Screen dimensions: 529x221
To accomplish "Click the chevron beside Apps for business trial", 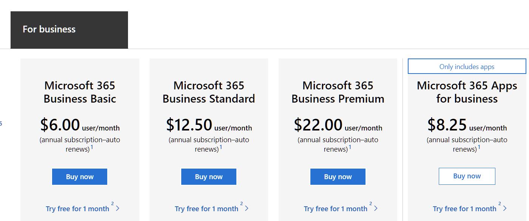I will point(505,208).
